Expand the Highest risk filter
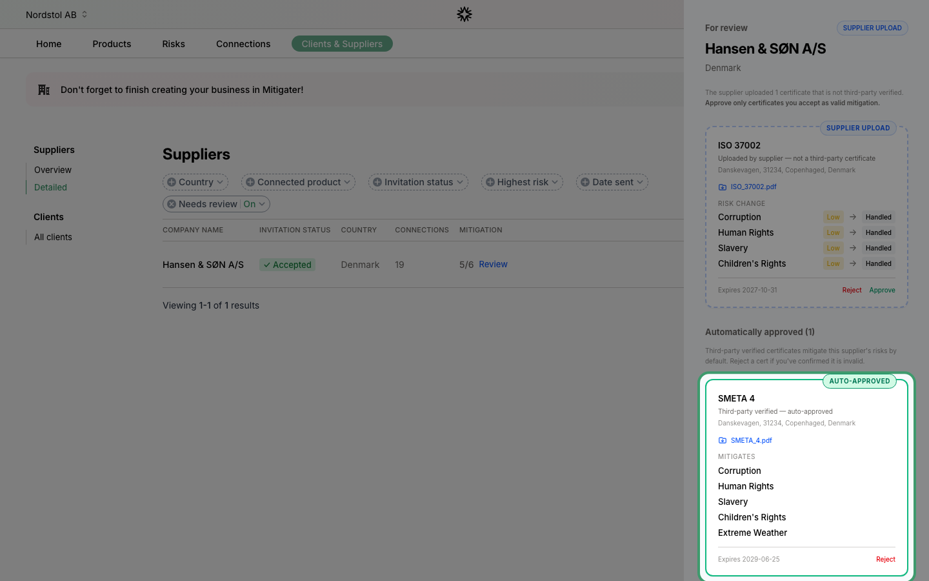929x581 pixels. (522, 182)
